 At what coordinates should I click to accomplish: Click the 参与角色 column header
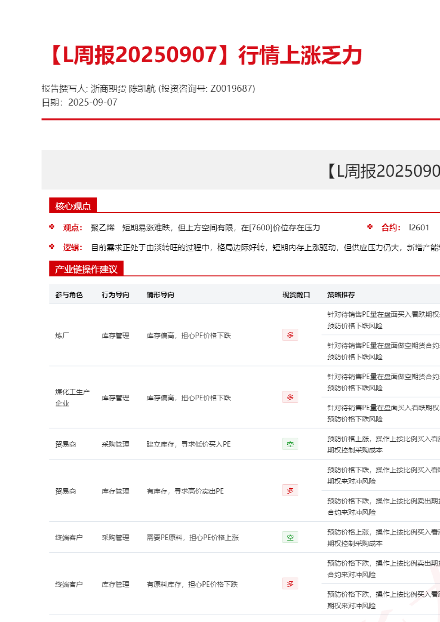[69, 295]
